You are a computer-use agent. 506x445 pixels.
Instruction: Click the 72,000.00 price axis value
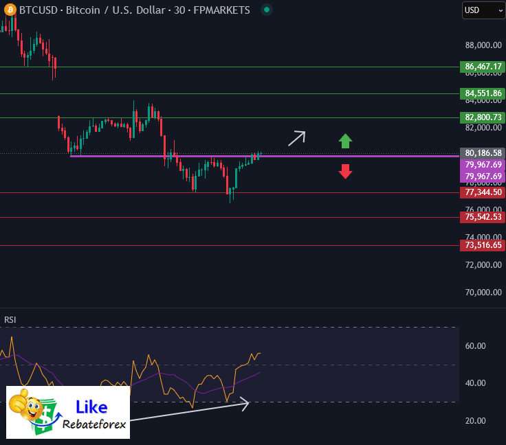(483, 265)
